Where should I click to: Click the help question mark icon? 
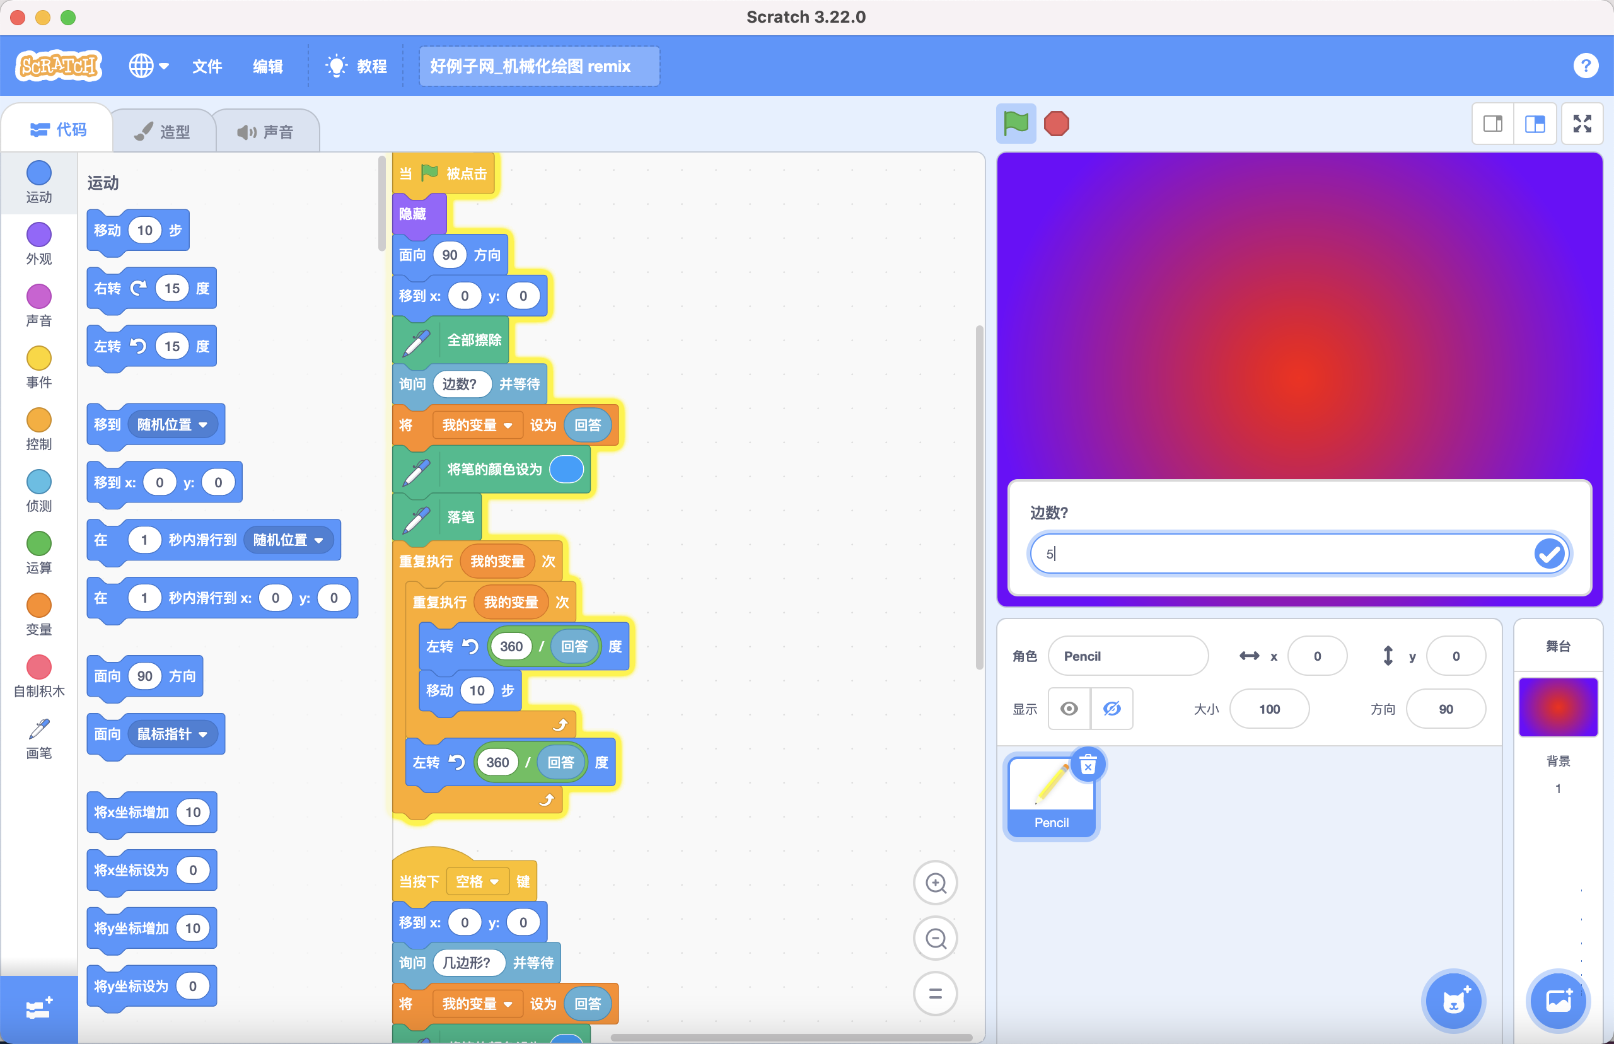point(1586,66)
